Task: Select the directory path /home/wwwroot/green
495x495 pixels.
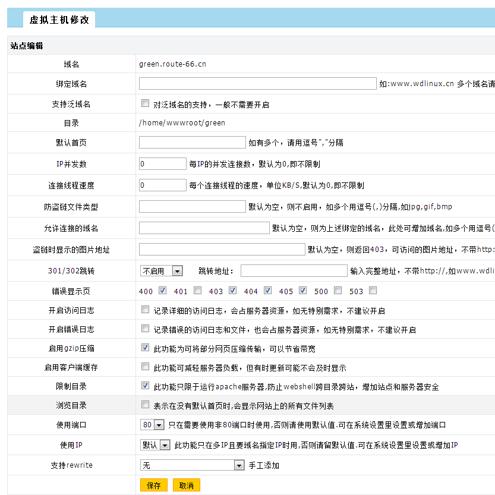Action: click(x=182, y=123)
